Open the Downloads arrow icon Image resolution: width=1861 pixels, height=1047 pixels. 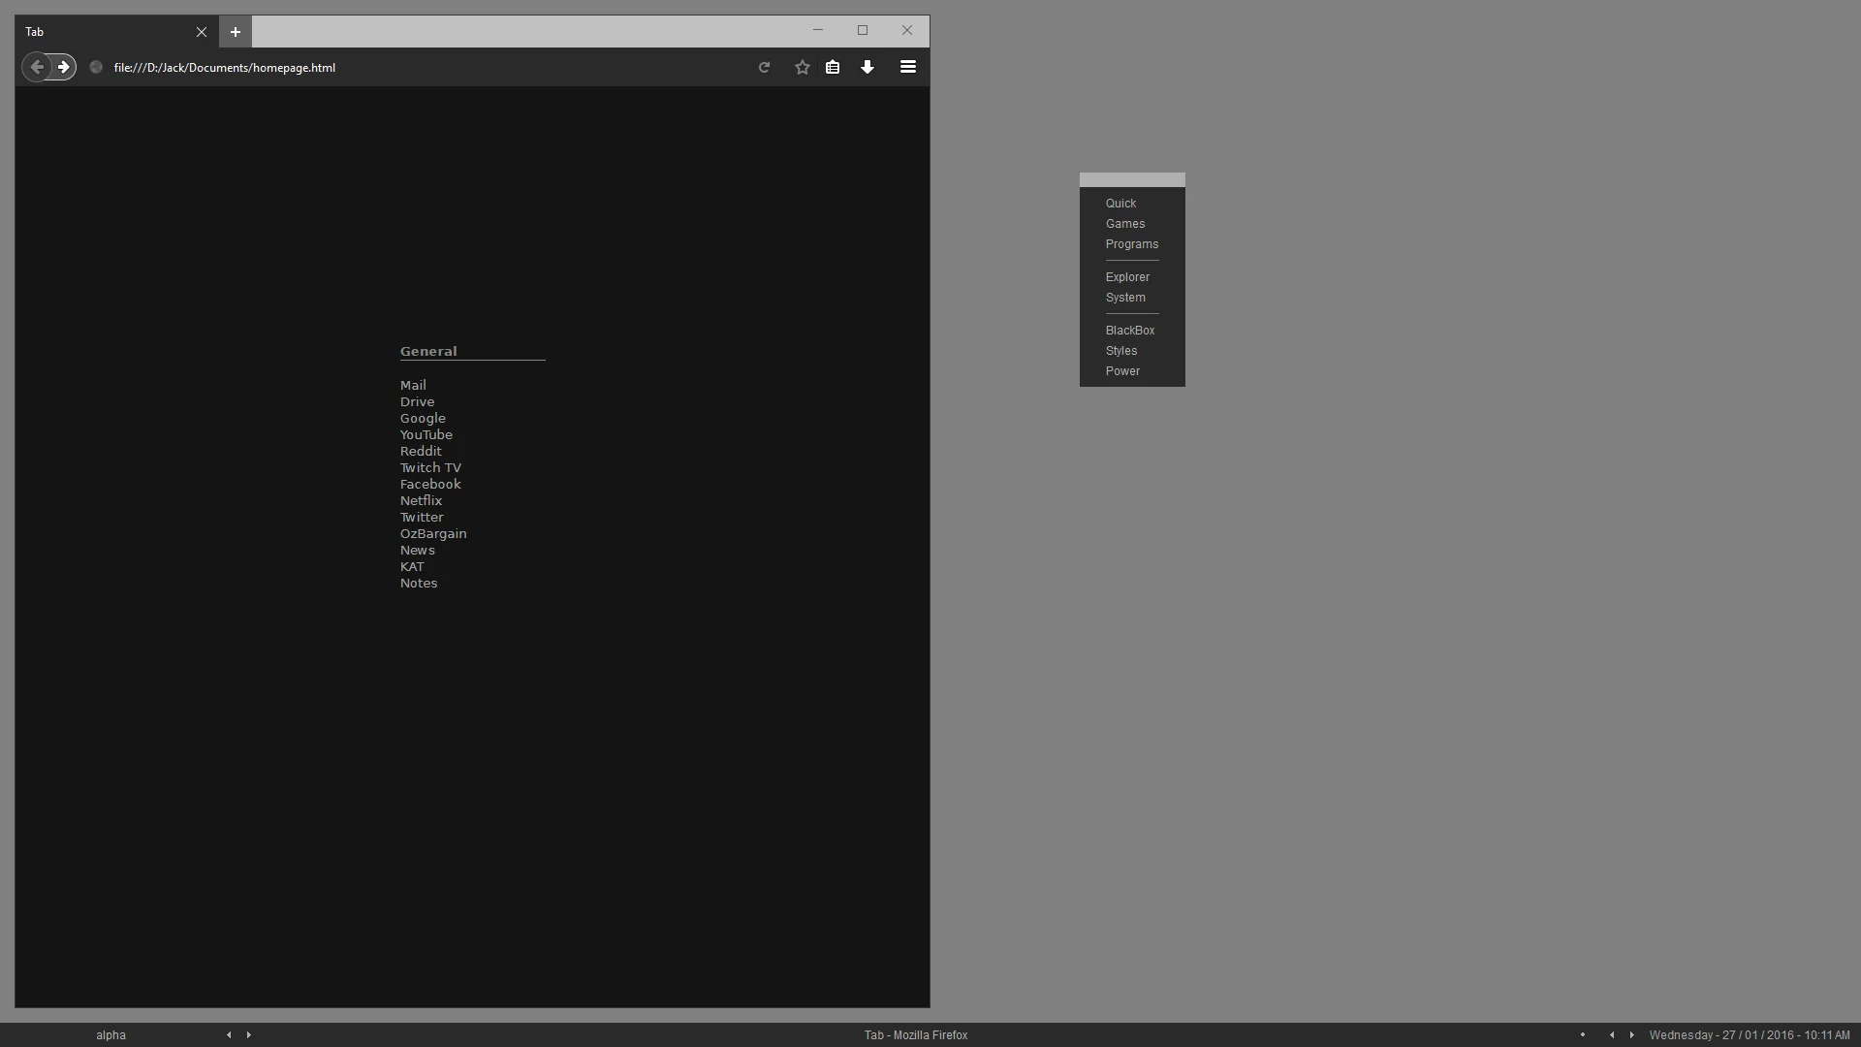[867, 67]
